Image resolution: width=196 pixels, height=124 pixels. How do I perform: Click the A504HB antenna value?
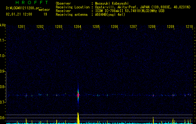pos(110,15)
